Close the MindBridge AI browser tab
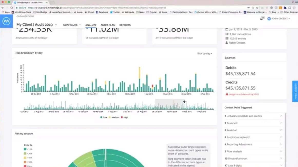Screen dimensions: 298x167 (47, 3)
